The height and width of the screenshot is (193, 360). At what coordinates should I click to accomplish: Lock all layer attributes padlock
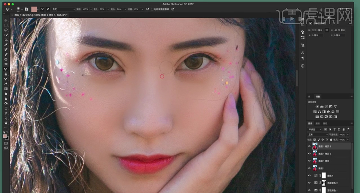pyautogui.click(x=331, y=140)
